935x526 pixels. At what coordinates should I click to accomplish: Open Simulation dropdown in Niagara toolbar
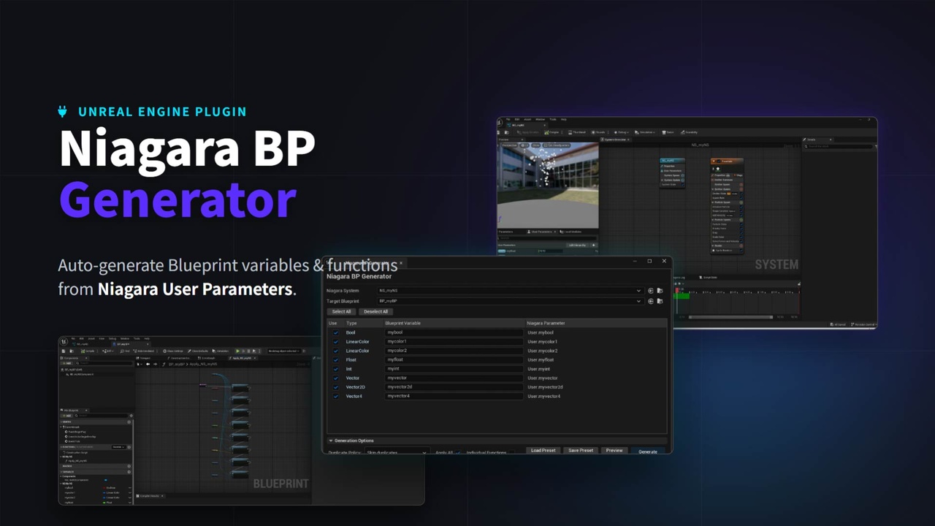coord(646,132)
